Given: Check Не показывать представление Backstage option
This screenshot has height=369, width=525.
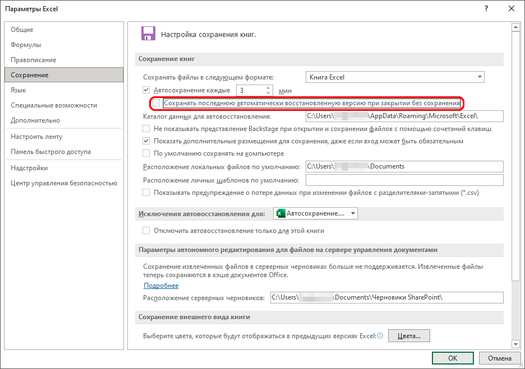Looking at the screenshot, I should click(x=146, y=129).
